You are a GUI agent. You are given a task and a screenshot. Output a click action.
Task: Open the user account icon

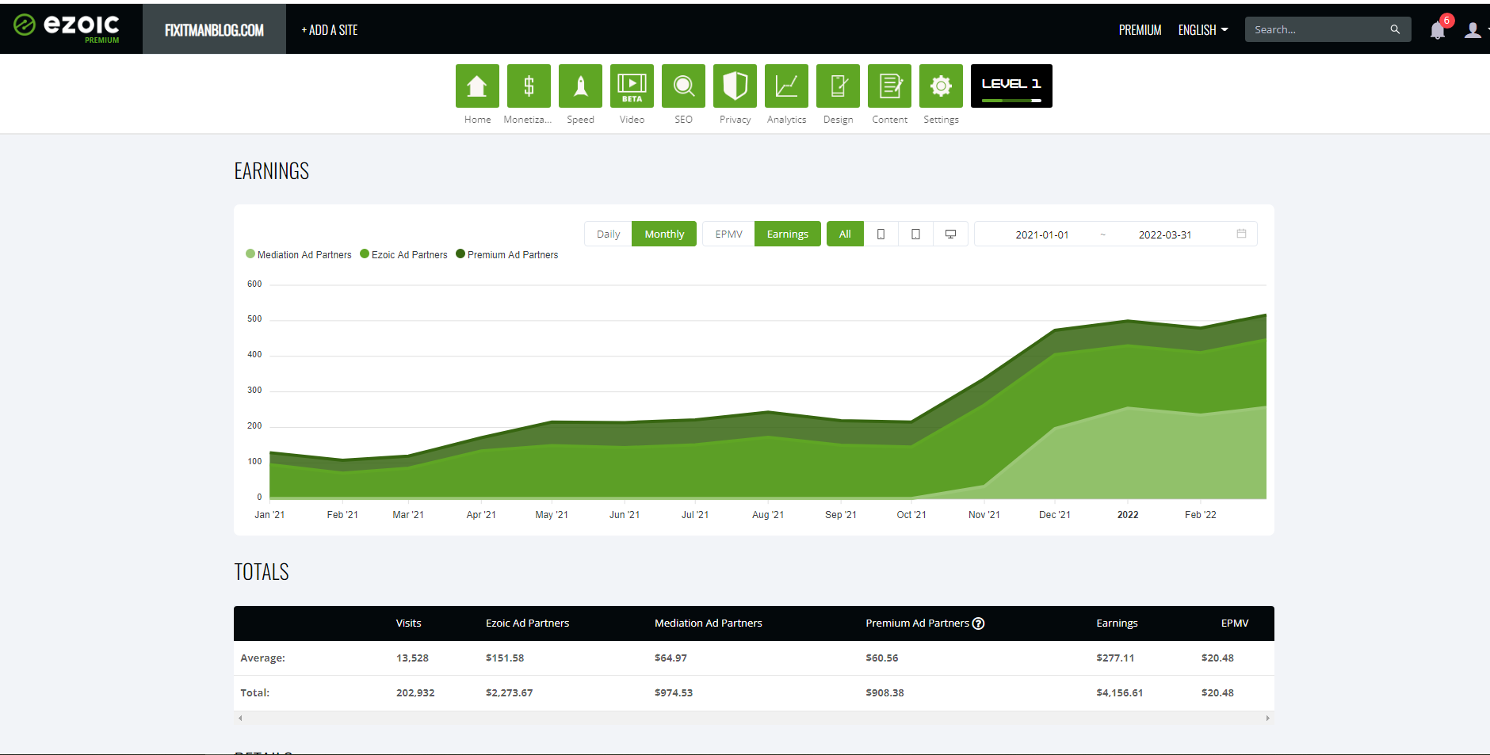point(1473,30)
